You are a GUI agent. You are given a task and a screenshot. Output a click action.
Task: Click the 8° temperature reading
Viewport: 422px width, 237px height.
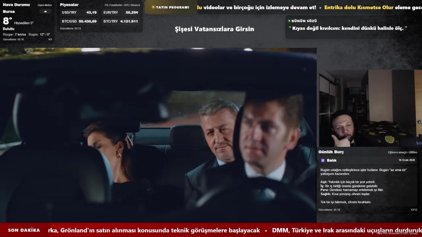point(8,21)
